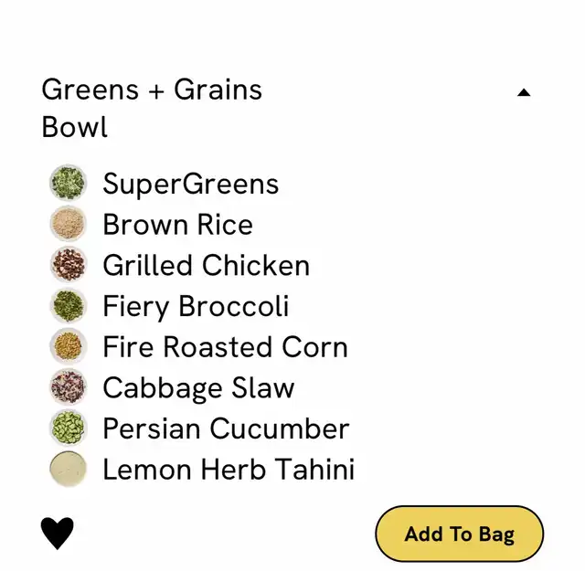This screenshot has height=571, width=585.
Task: Select the Persian Cucumber icon
Action: [69, 428]
